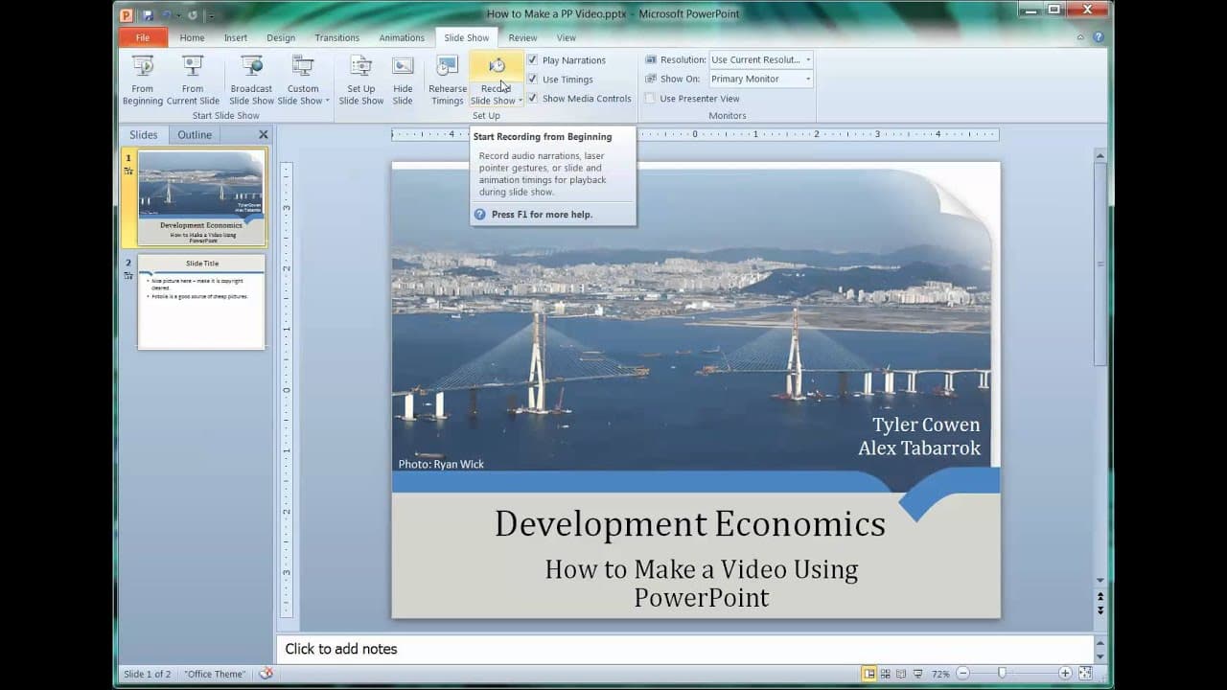This screenshot has width=1227, height=690.
Task: Uncheck Play Narrations
Action: (533, 59)
